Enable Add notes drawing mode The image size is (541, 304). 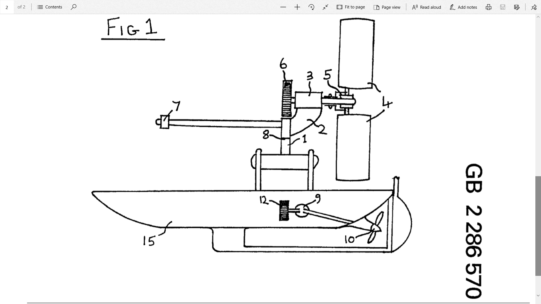464,7
